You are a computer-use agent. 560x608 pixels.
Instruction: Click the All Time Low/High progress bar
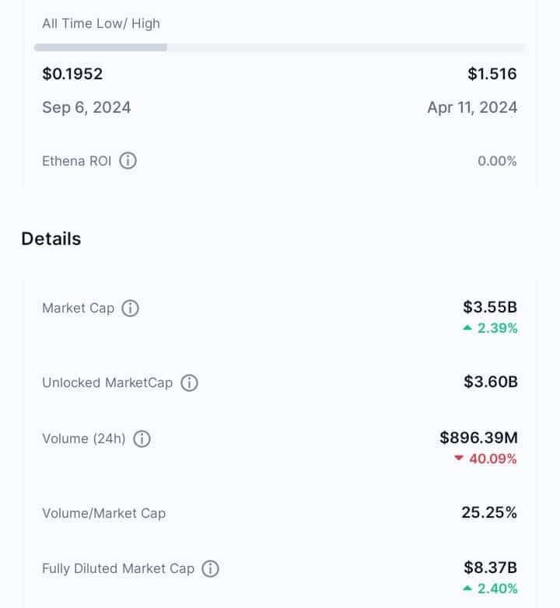point(280,47)
